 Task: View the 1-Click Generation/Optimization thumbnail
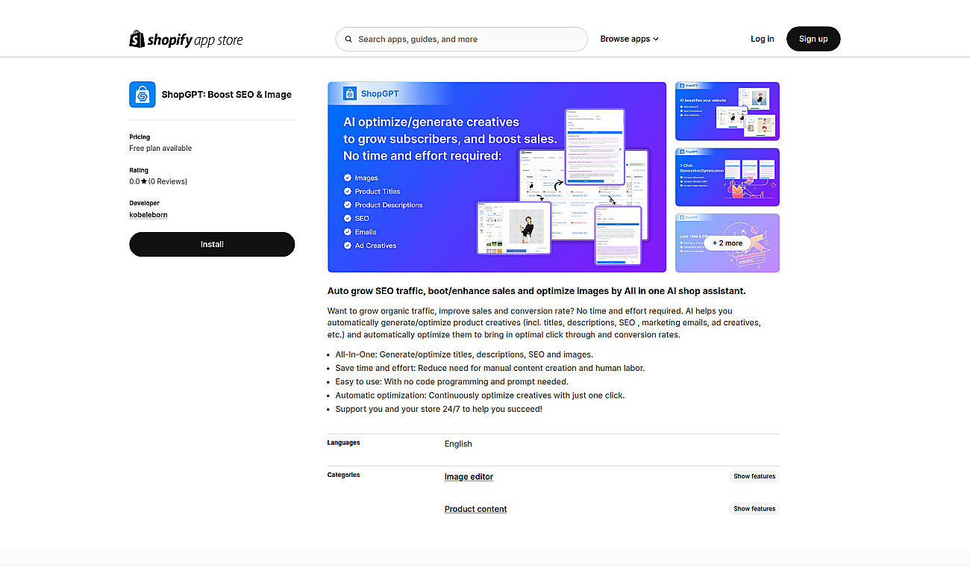point(727,177)
